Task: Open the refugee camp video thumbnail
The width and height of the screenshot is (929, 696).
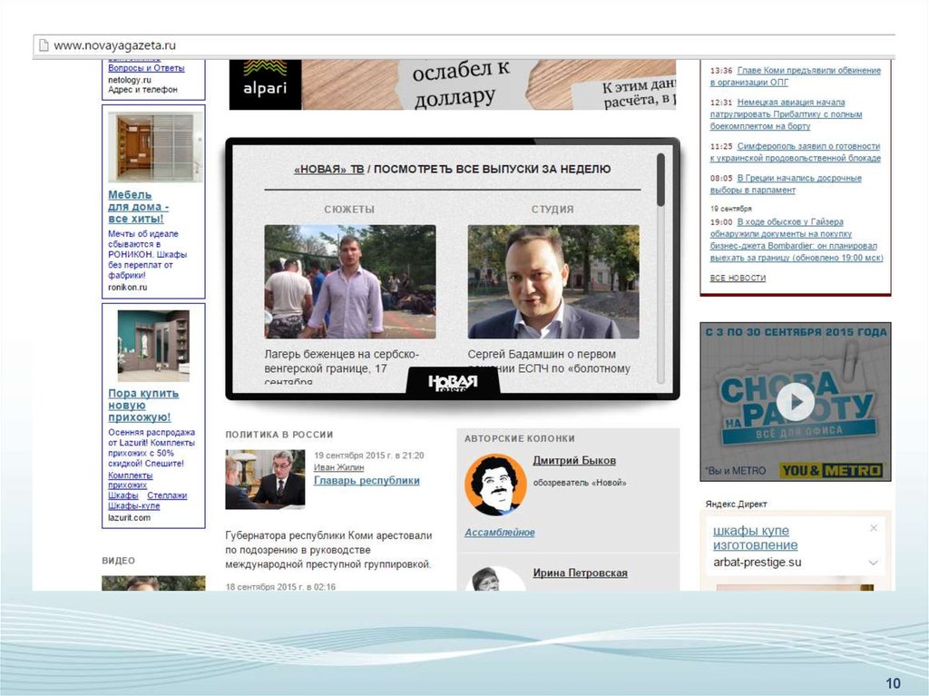Action: [349, 281]
